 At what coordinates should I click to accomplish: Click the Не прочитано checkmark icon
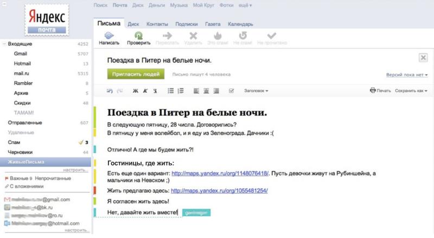tap(272, 35)
